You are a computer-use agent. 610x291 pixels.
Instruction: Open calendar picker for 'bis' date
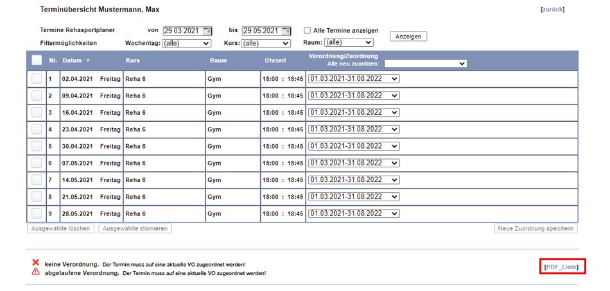coord(286,31)
